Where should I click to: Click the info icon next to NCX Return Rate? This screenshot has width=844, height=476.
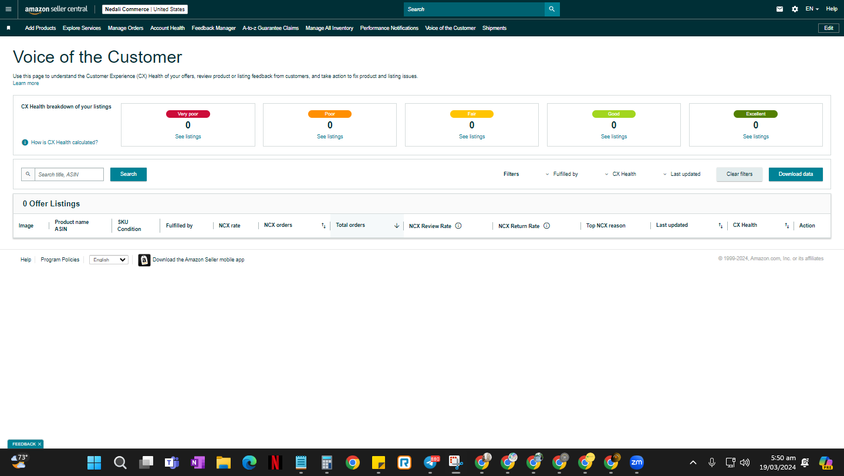point(546,226)
